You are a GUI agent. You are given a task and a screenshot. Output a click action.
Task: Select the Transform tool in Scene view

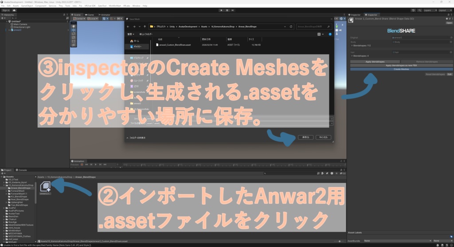pyautogui.click(x=74, y=45)
